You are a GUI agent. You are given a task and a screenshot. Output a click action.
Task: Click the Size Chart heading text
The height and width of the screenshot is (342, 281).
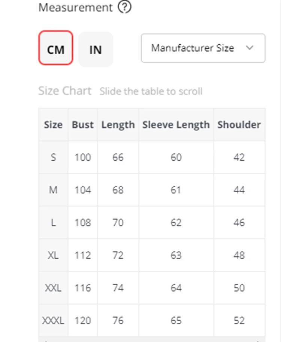pyautogui.click(x=65, y=91)
